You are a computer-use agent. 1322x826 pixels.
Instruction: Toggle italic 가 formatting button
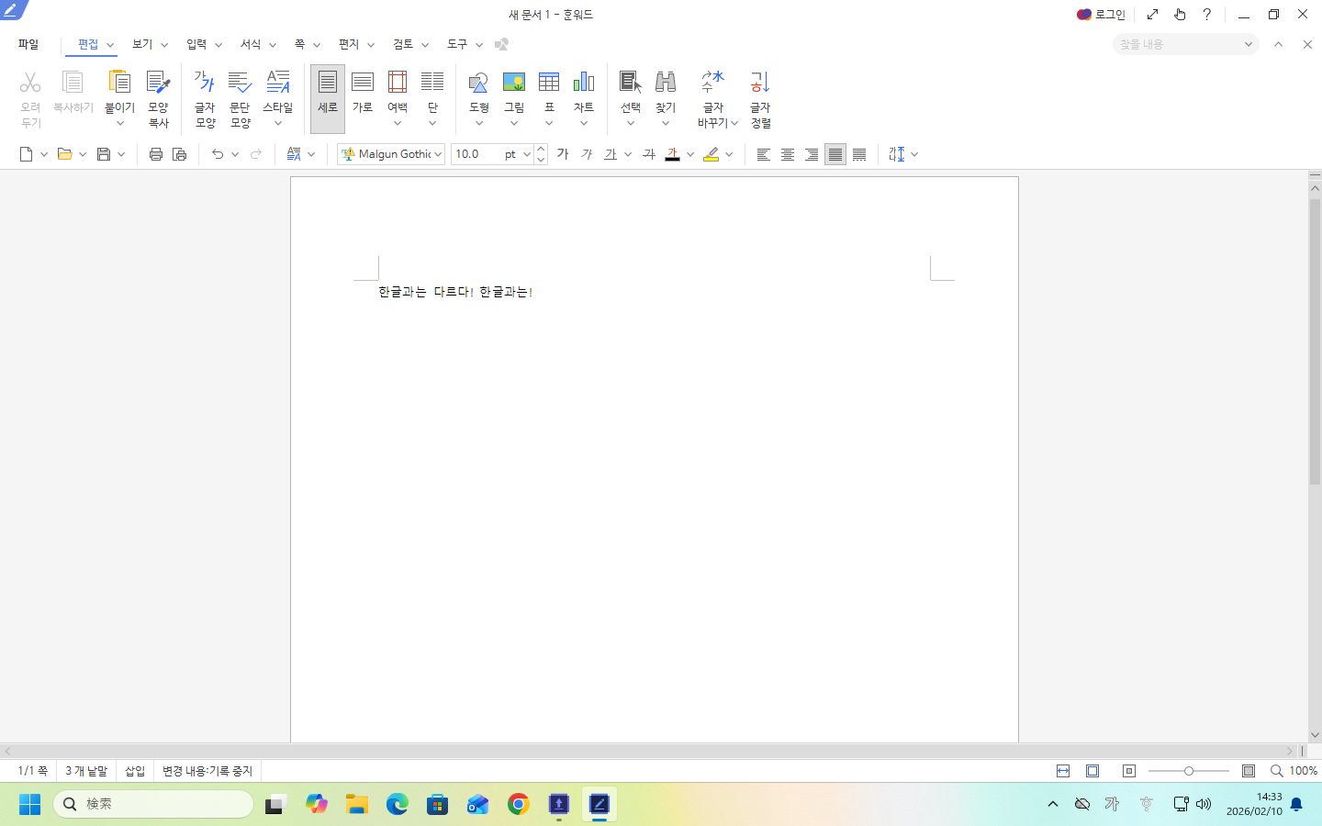pos(587,154)
